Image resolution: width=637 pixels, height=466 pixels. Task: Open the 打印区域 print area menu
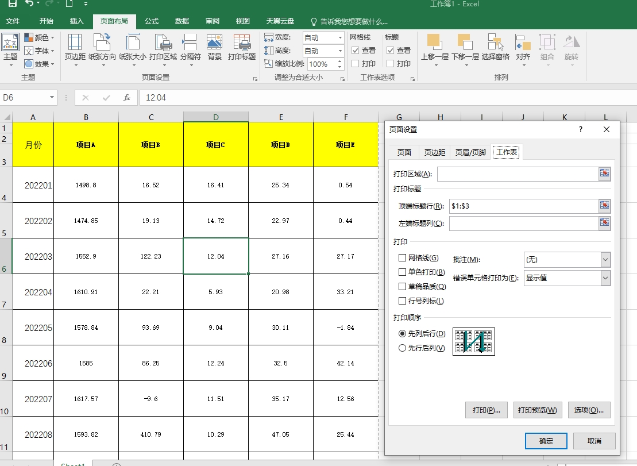163,51
